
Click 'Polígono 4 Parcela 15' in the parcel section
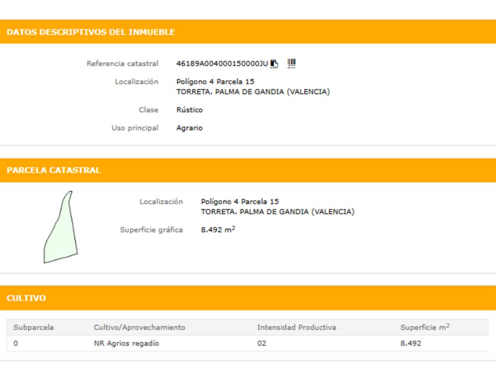[239, 202]
